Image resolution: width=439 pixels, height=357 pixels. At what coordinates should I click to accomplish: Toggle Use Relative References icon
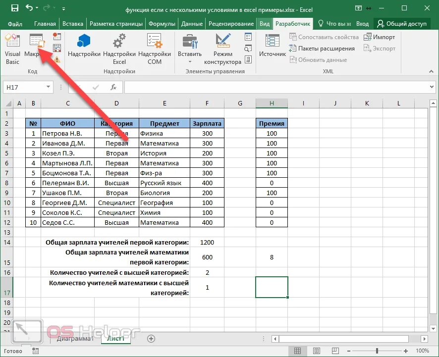57,48
